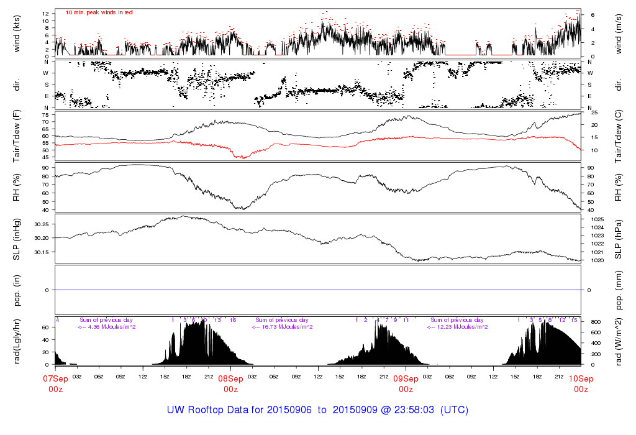The image size is (636, 435).
Task: Click the 10Sep date marker
Action: [581, 378]
